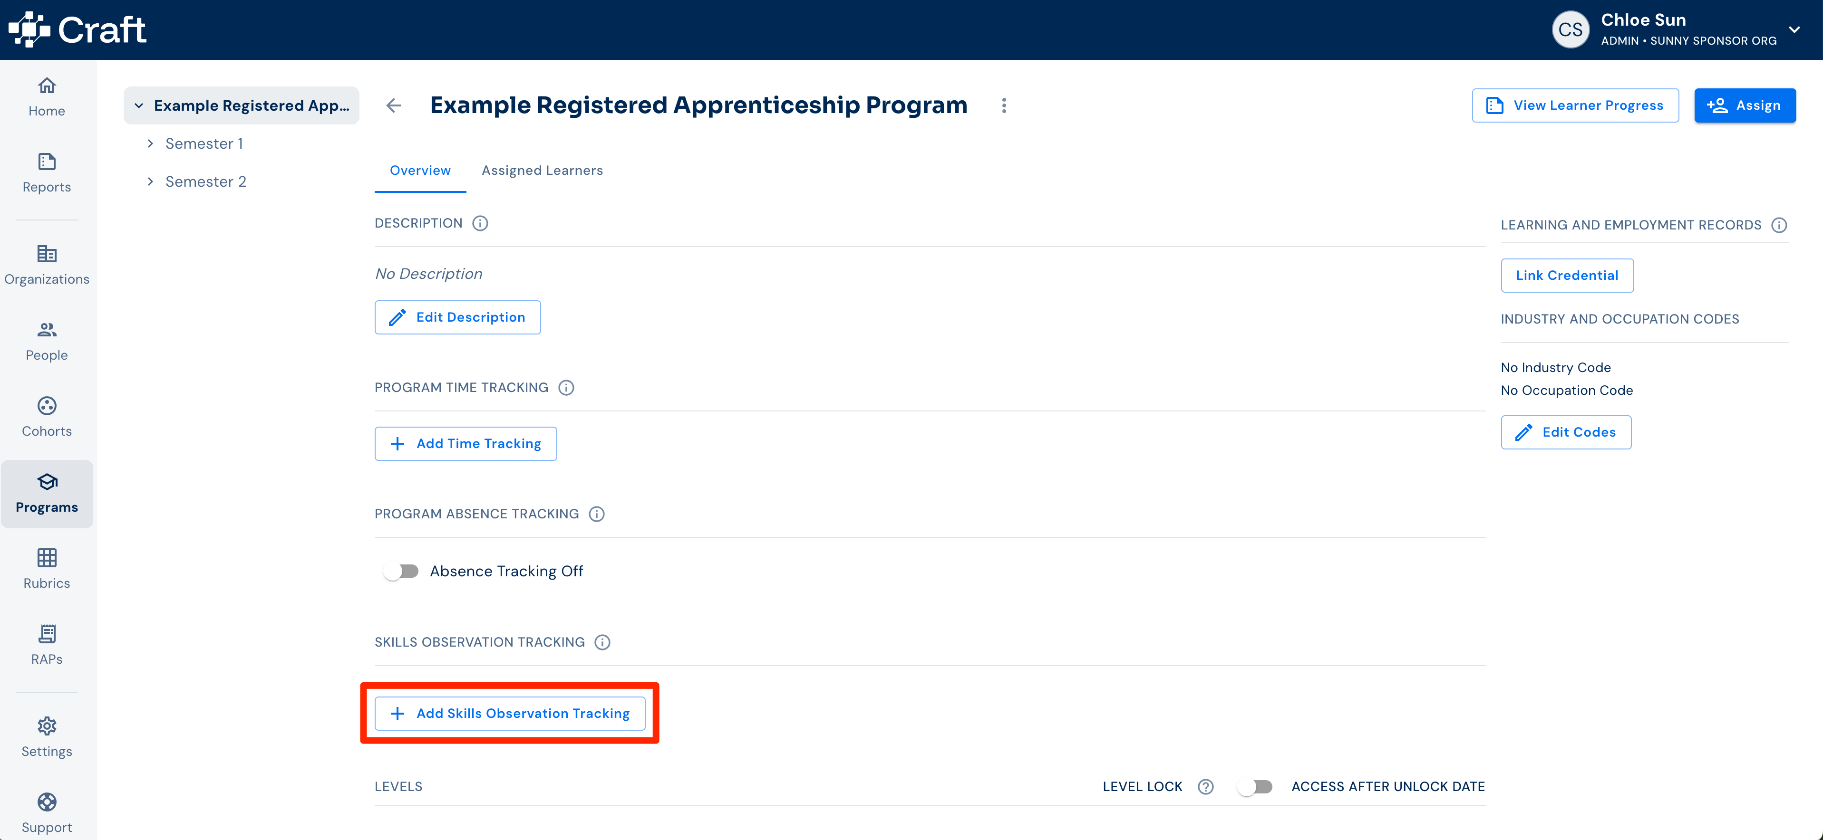
Task: Open the Cohorts sidebar icon
Action: [x=47, y=406]
